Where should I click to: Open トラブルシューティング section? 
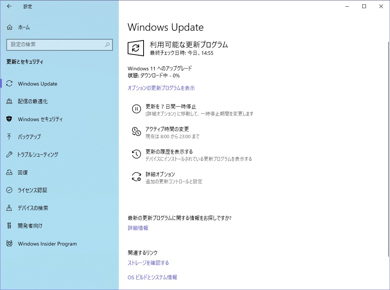[x=60, y=154]
